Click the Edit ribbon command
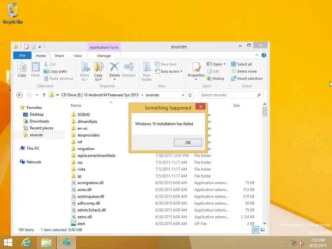Viewport: 332px width, 249px height. point(213,71)
